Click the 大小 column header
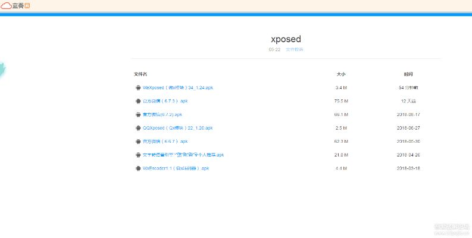 [341, 74]
